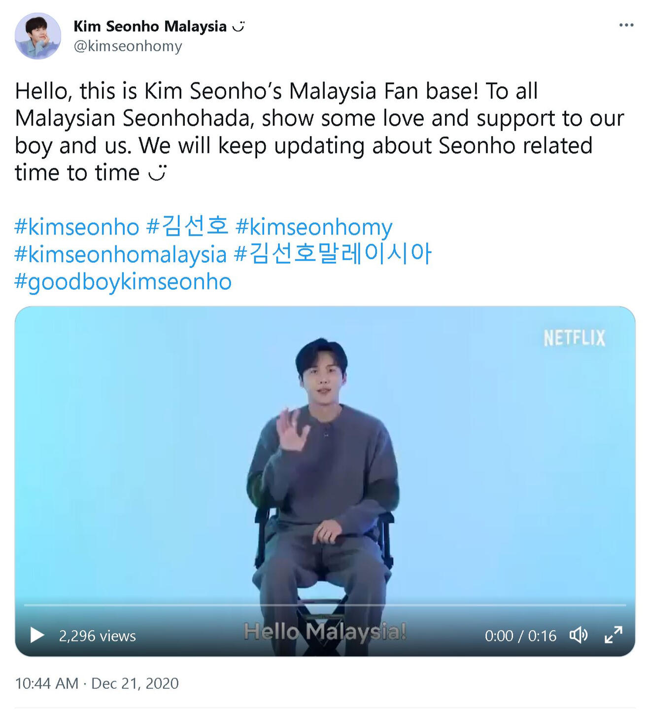Screen dimensions: 649x710
Task: Click the tweet body text paragraph
Action: (319, 132)
